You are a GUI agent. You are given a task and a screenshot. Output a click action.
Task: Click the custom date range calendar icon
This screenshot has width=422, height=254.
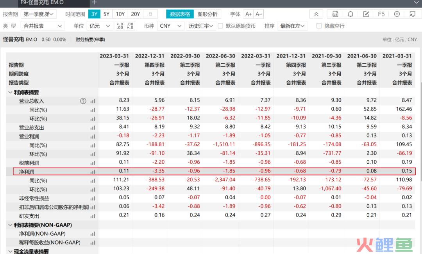(x=150, y=14)
